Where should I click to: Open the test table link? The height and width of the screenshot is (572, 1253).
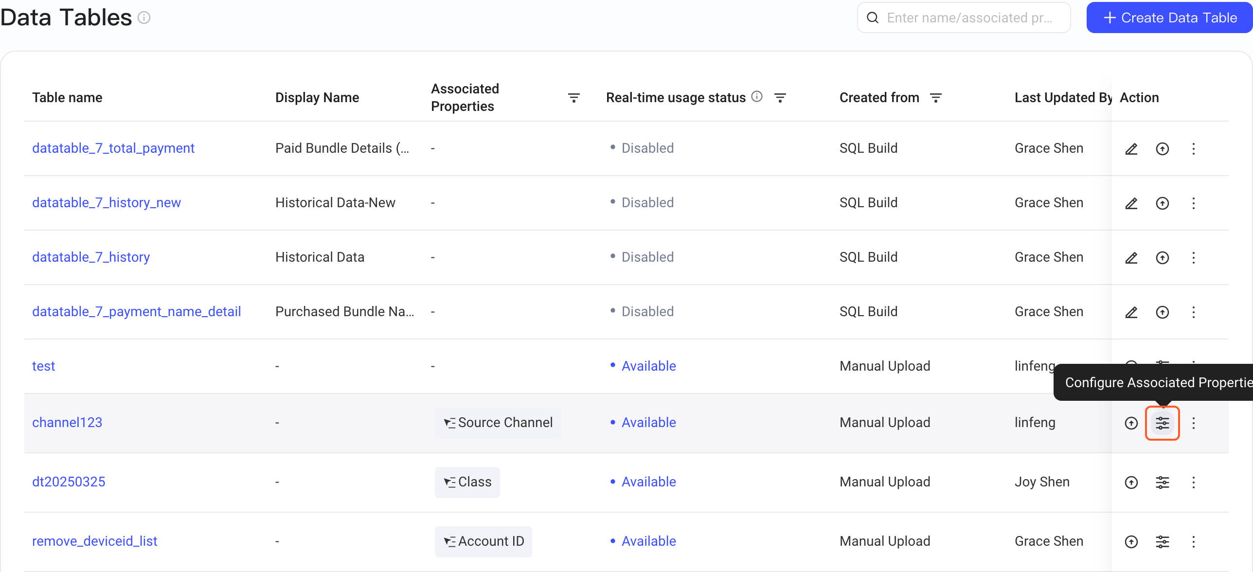coord(44,366)
